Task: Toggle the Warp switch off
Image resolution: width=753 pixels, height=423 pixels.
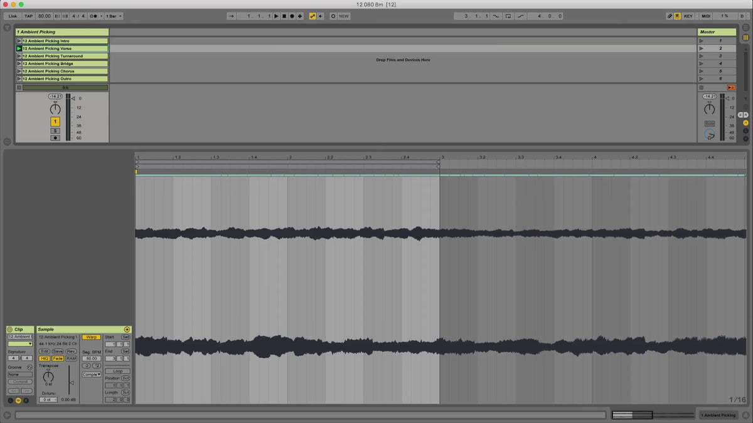Action: coord(91,337)
